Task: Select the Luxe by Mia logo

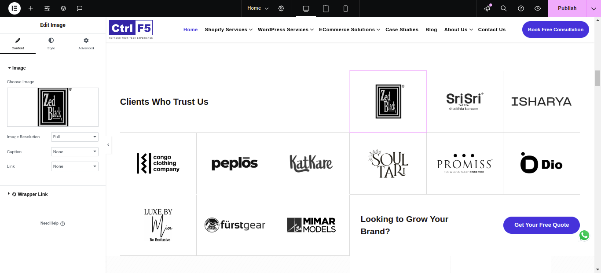Action: click(x=158, y=225)
